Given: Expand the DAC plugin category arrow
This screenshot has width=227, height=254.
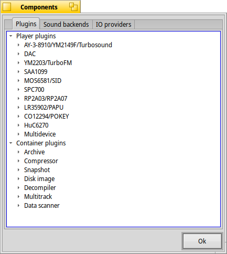Looking at the screenshot, I should (x=18, y=54).
